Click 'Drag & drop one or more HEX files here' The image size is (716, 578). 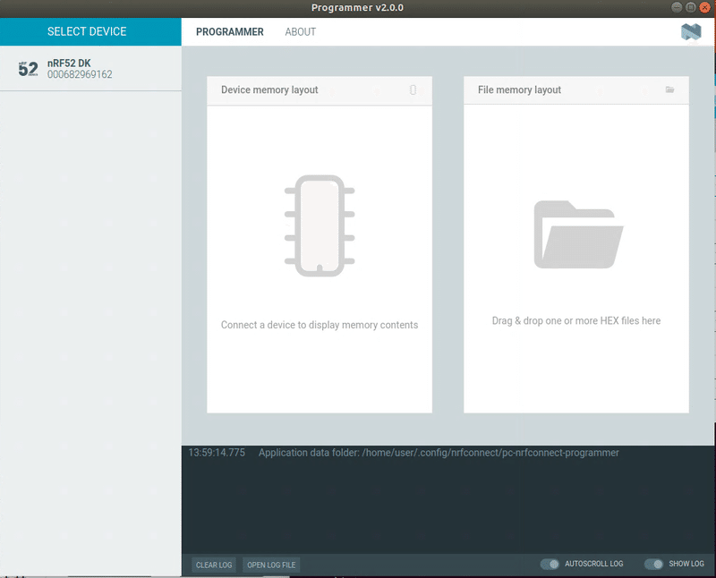[576, 321]
